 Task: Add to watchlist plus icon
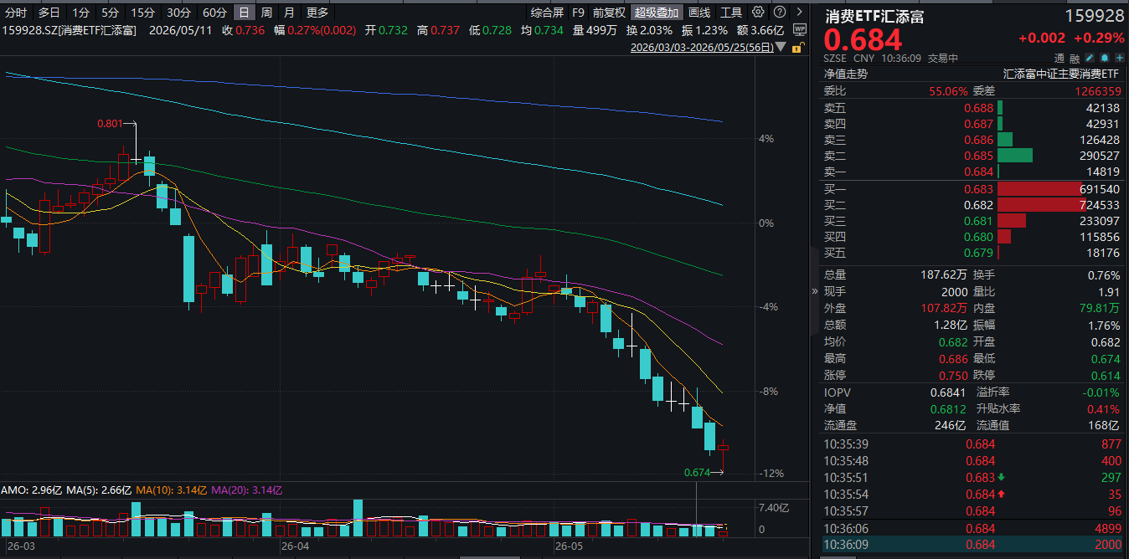1118,58
